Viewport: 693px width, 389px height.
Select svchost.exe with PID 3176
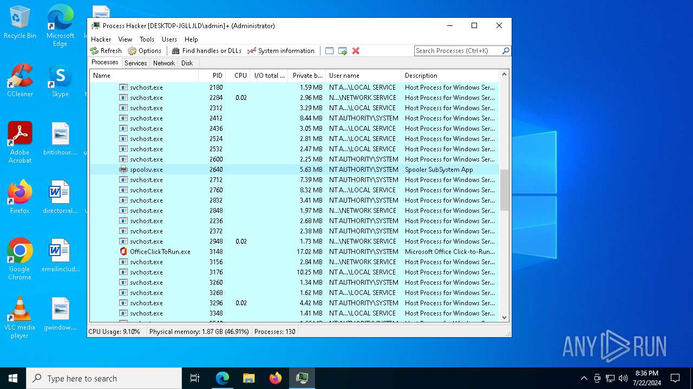pyautogui.click(x=294, y=272)
